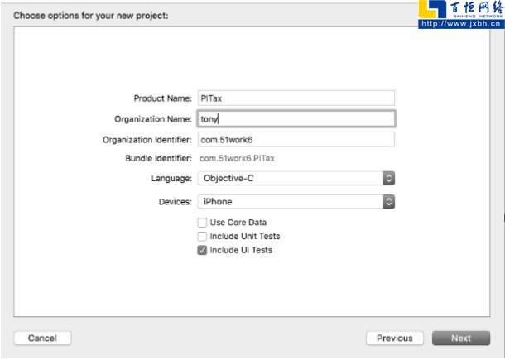The image size is (505, 360).
Task: Click the Language popup chevron arrows
Action: pos(389,178)
